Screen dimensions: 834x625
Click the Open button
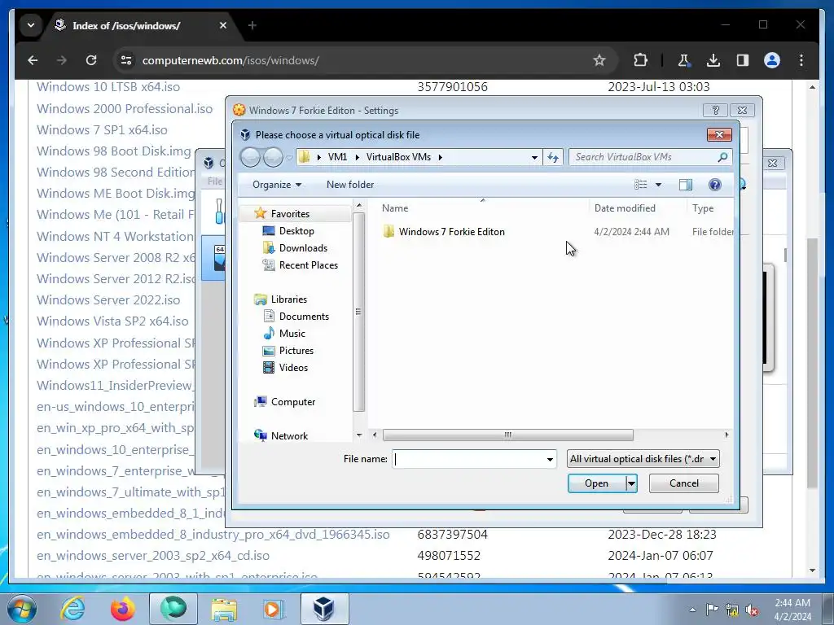[597, 483]
